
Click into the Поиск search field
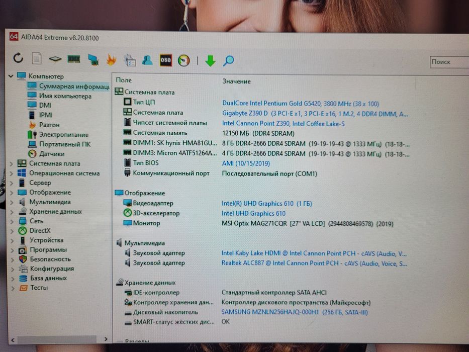pyautogui.click(x=449, y=62)
